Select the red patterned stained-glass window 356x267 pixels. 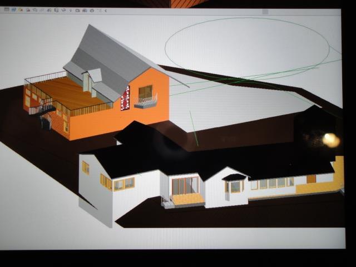click(125, 98)
